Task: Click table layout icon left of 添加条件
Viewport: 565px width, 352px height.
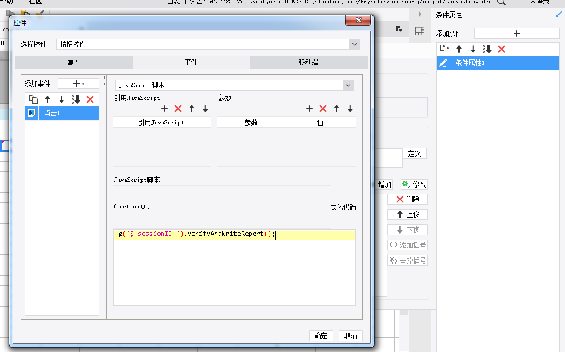Action: click(x=420, y=31)
